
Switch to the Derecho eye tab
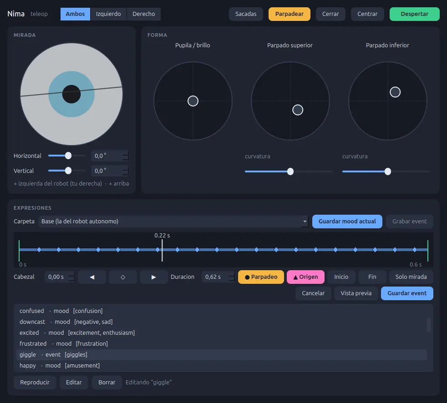144,14
